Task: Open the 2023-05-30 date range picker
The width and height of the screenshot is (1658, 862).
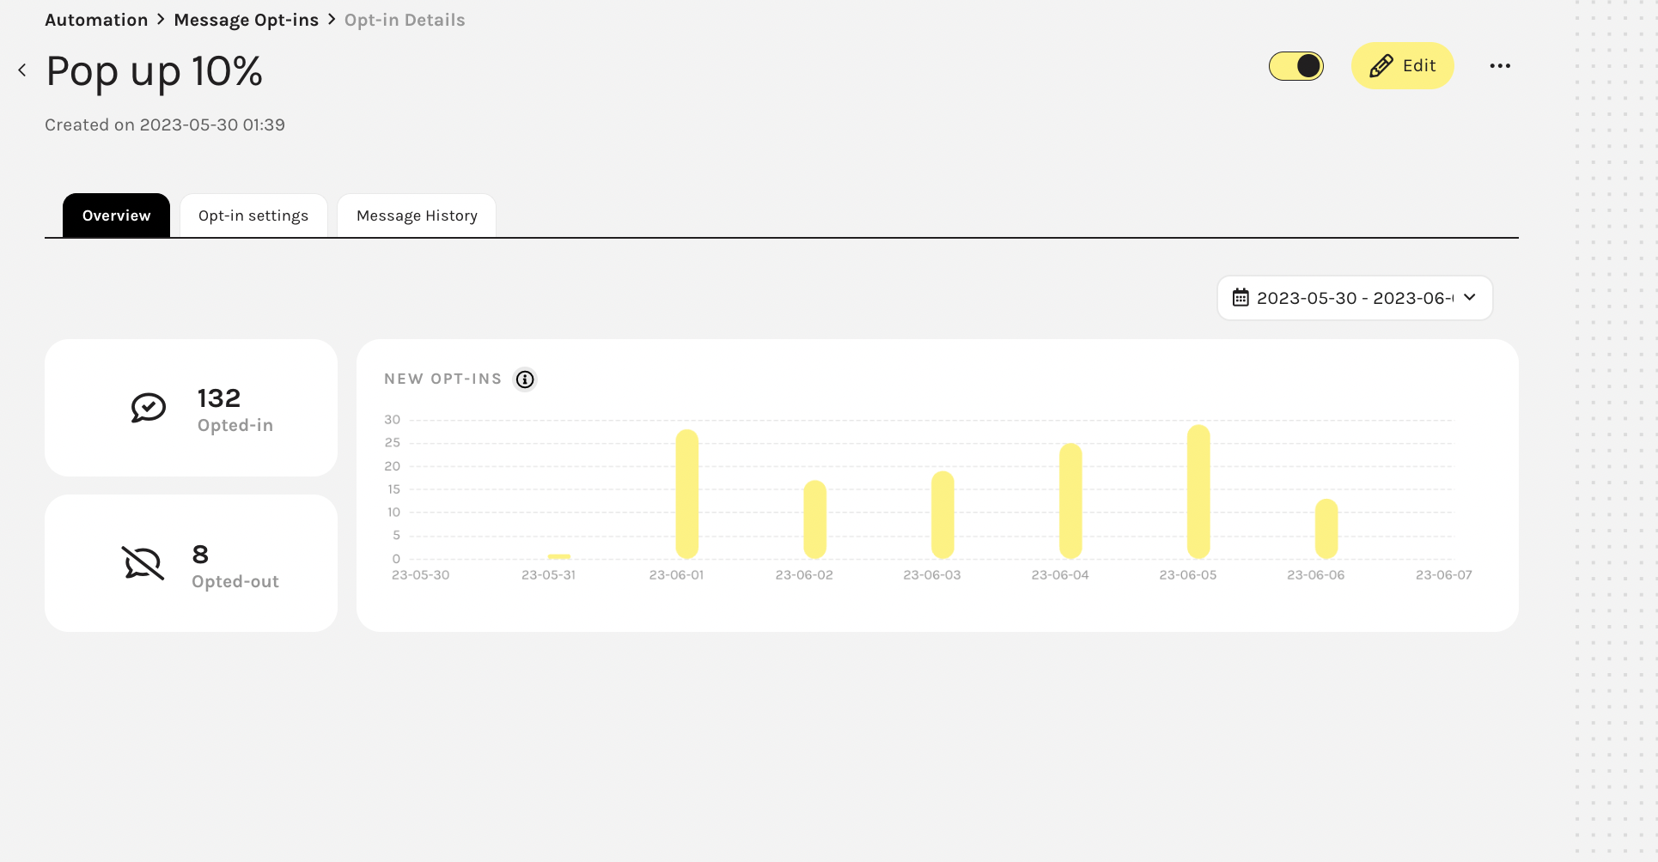Action: (1353, 298)
